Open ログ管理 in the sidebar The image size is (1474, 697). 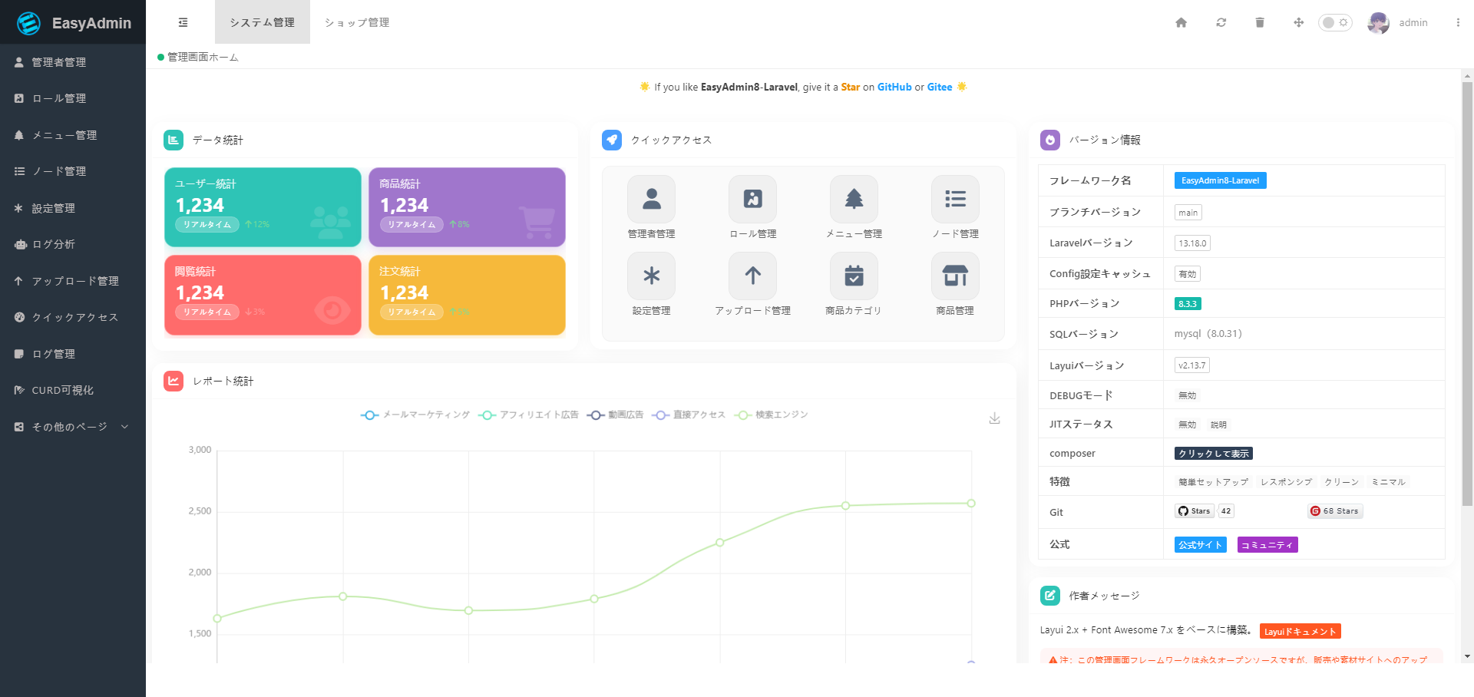tap(73, 354)
